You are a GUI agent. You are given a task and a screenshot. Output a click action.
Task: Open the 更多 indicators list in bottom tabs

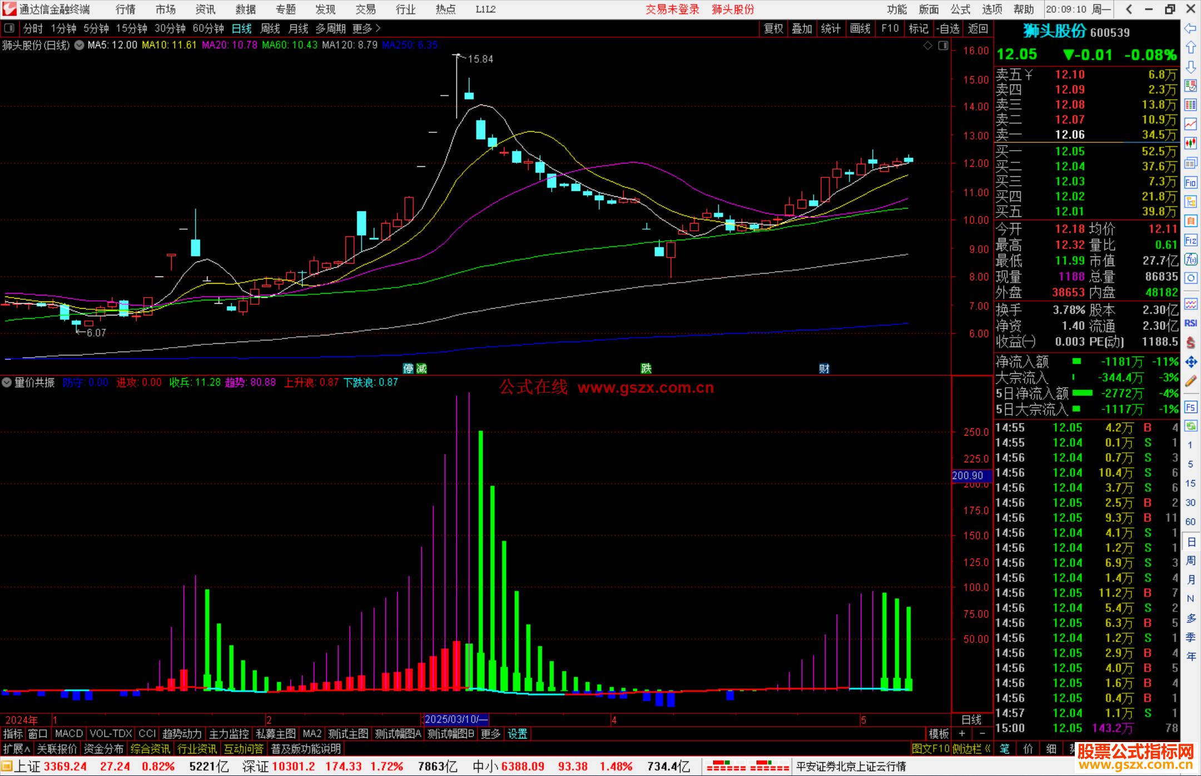(490, 734)
